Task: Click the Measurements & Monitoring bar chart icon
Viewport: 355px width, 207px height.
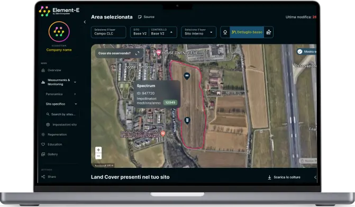Action: pyautogui.click(x=43, y=82)
